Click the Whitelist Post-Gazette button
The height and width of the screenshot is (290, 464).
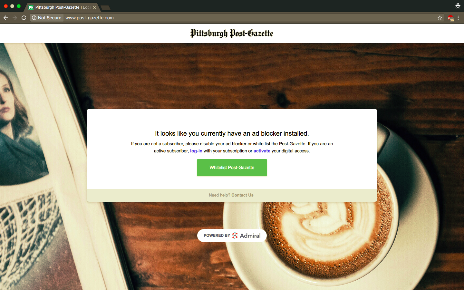coord(232,168)
